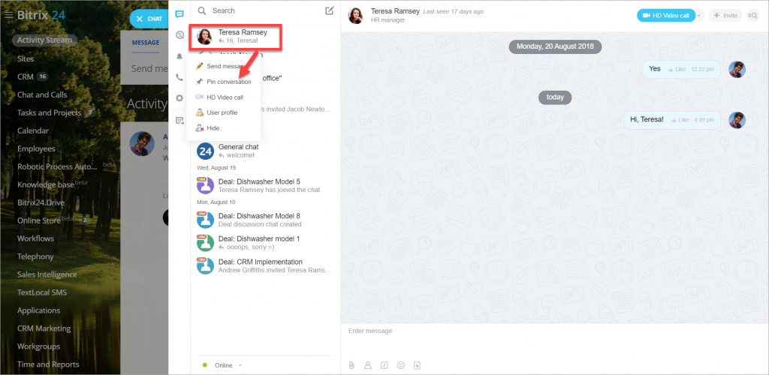This screenshot has width=769, height=375.
Task: Choose Send message from context menu
Action: coord(224,66)
